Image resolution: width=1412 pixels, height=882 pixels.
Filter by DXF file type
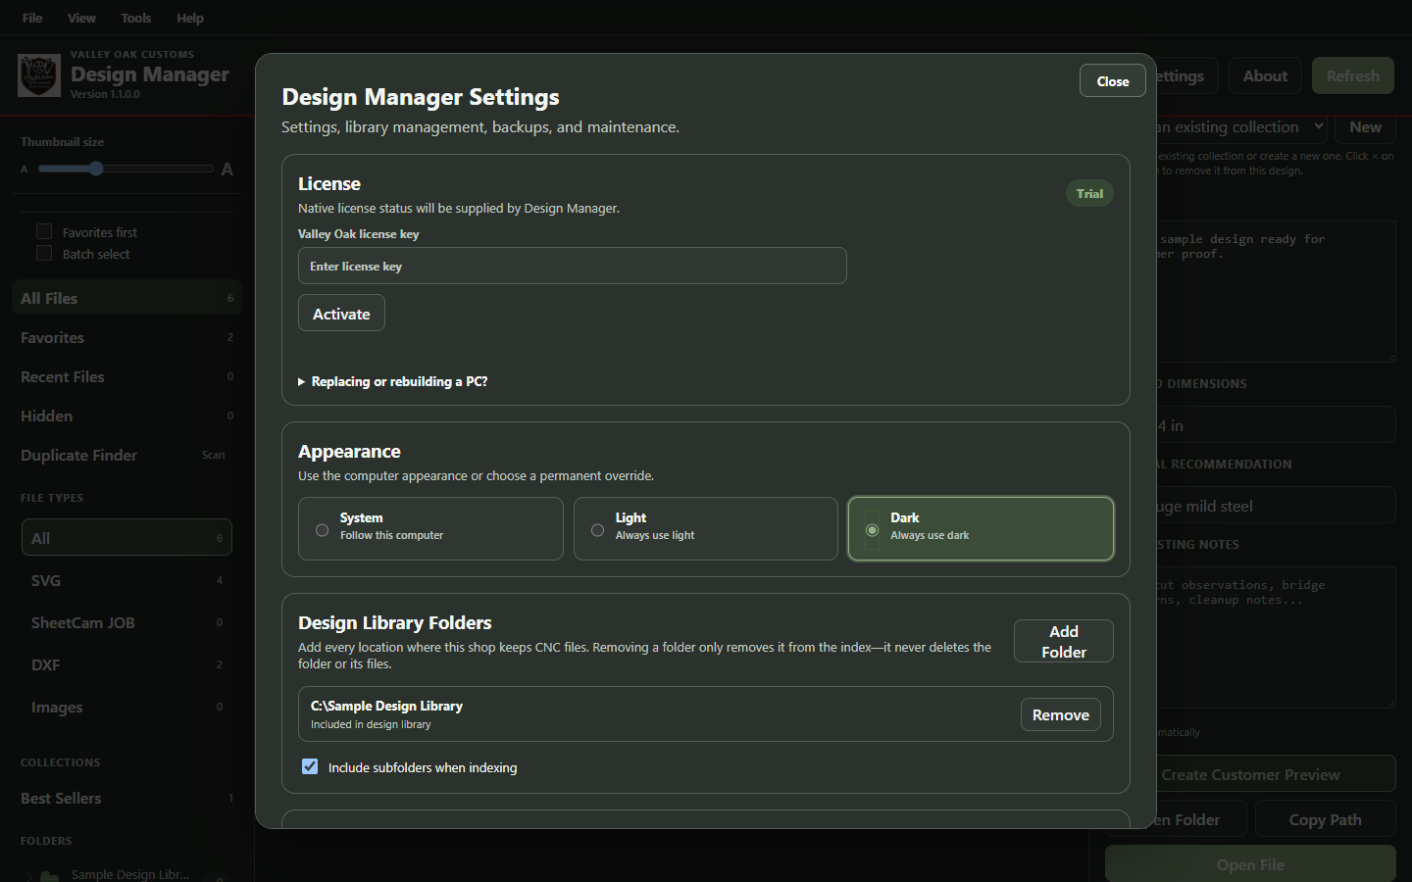click(x=126, y=664)
